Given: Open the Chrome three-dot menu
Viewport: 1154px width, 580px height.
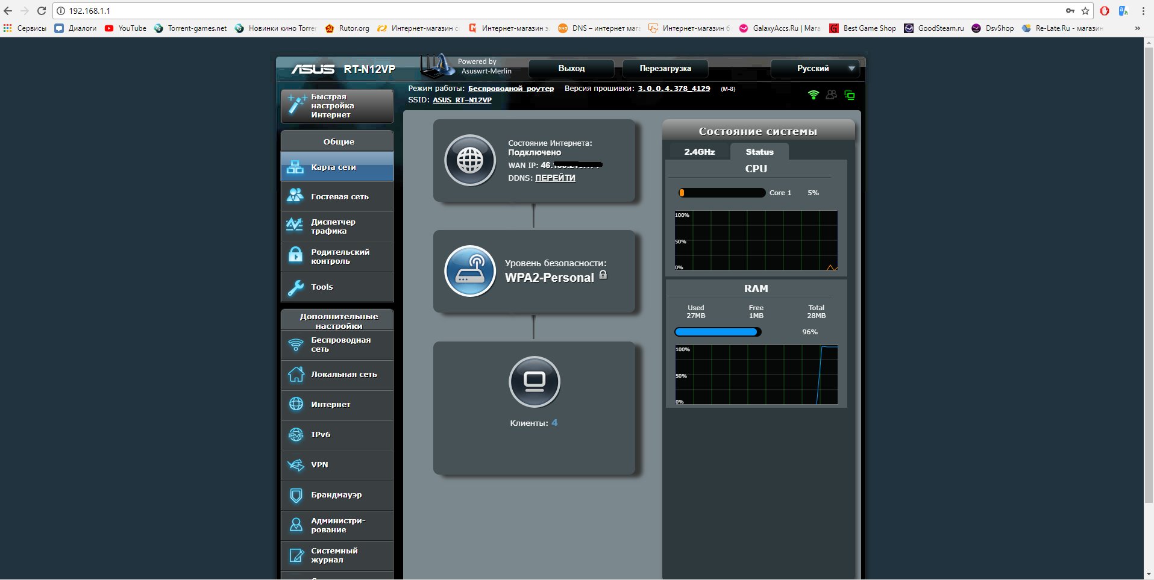Looking at the screenshot, I should (x=1143, y=11).
